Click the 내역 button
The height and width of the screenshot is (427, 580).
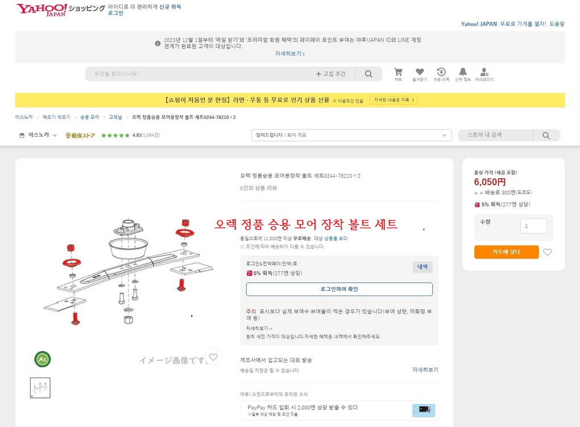tap(422, 266)
